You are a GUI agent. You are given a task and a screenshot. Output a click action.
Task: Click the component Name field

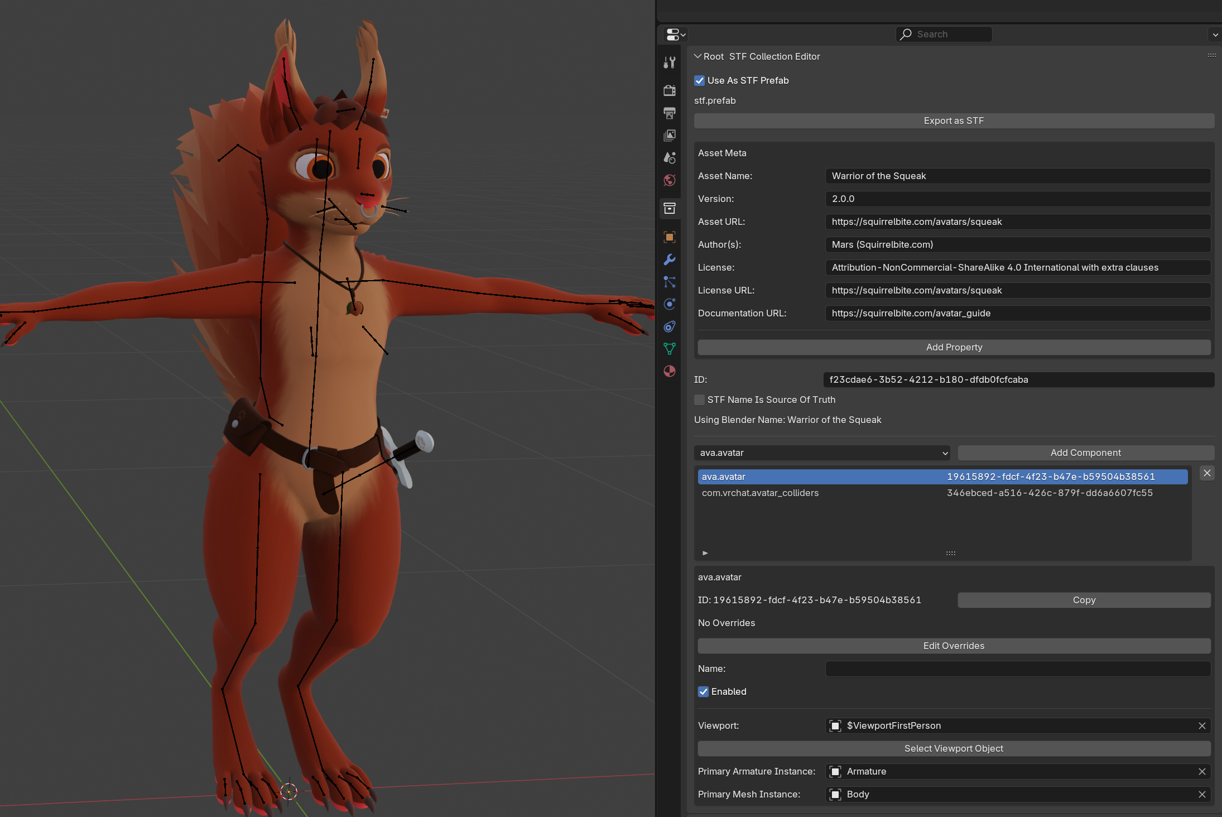pos(1018,669)
